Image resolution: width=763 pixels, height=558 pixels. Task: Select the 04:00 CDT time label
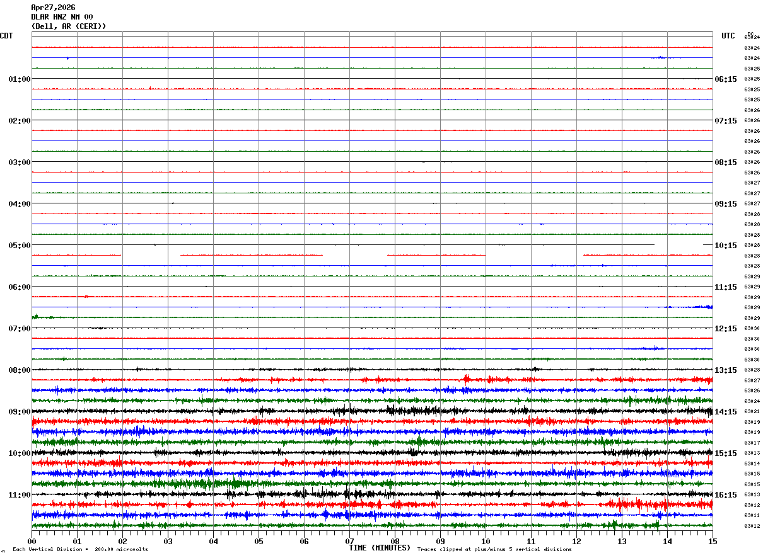click(20, 204)
